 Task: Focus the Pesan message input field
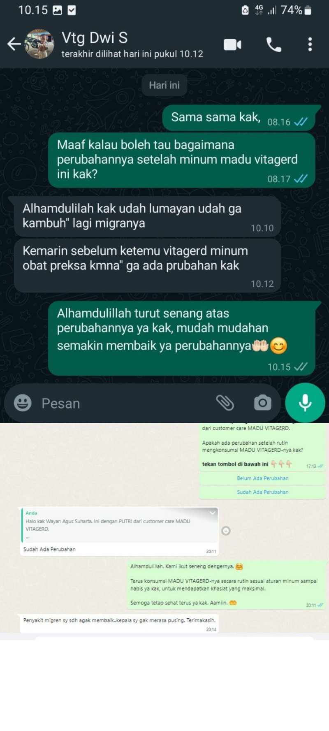coord(123,403)
